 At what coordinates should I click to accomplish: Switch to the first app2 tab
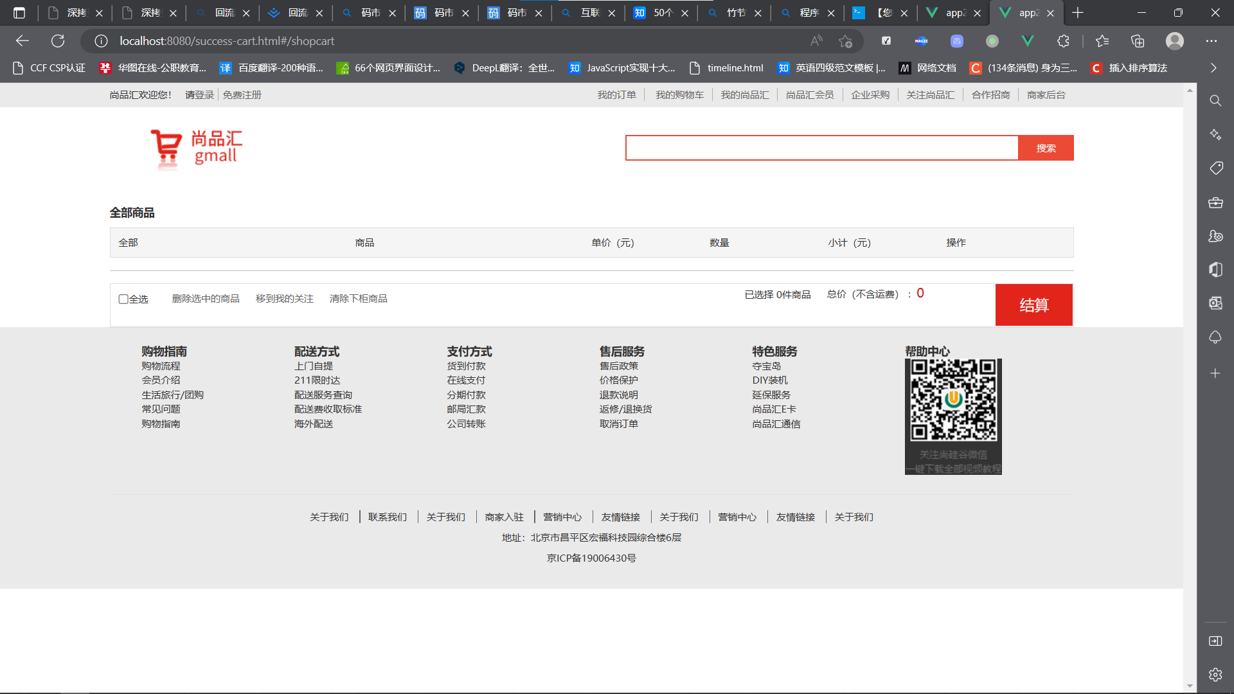(954, 13)
